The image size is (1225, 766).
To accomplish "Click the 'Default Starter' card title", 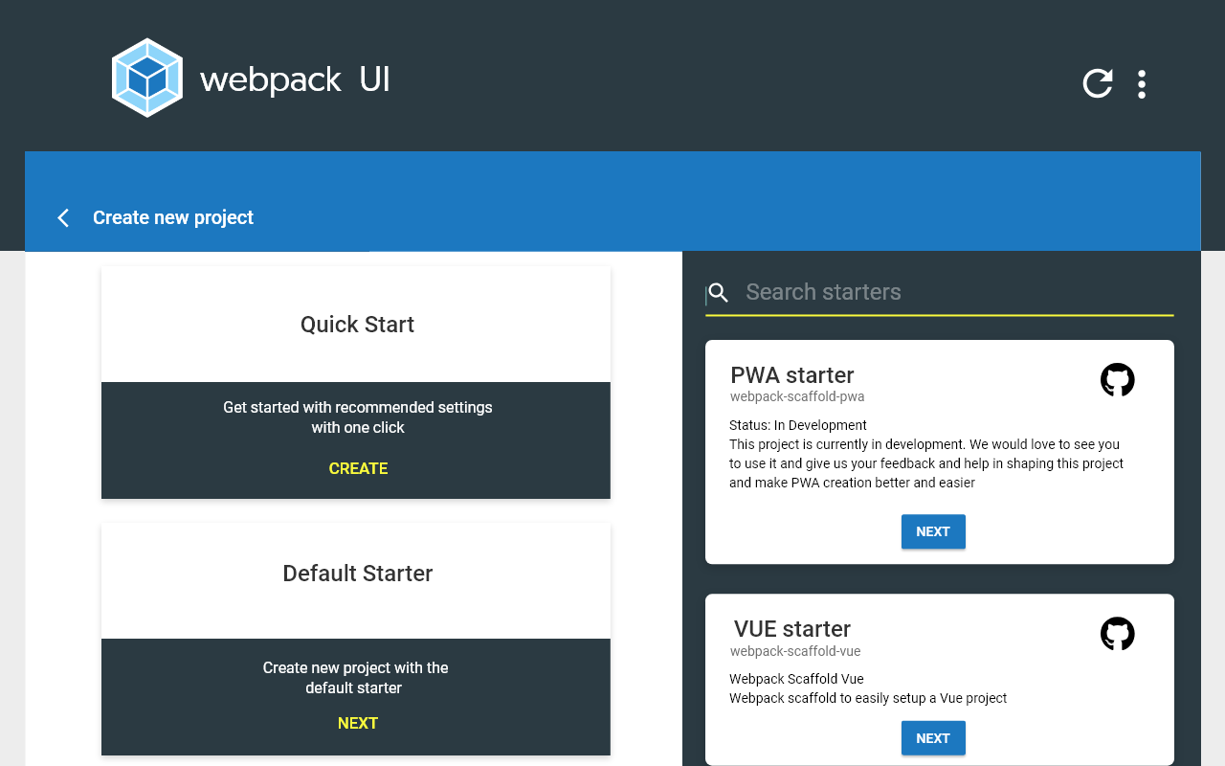I will click(x=358, y=574).
